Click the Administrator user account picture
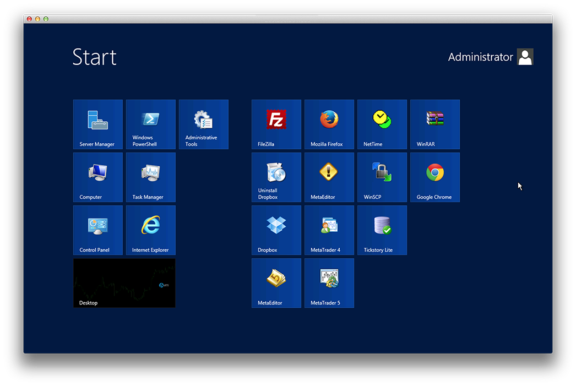The height and width of the screenshot is (386, 576). 525,57
